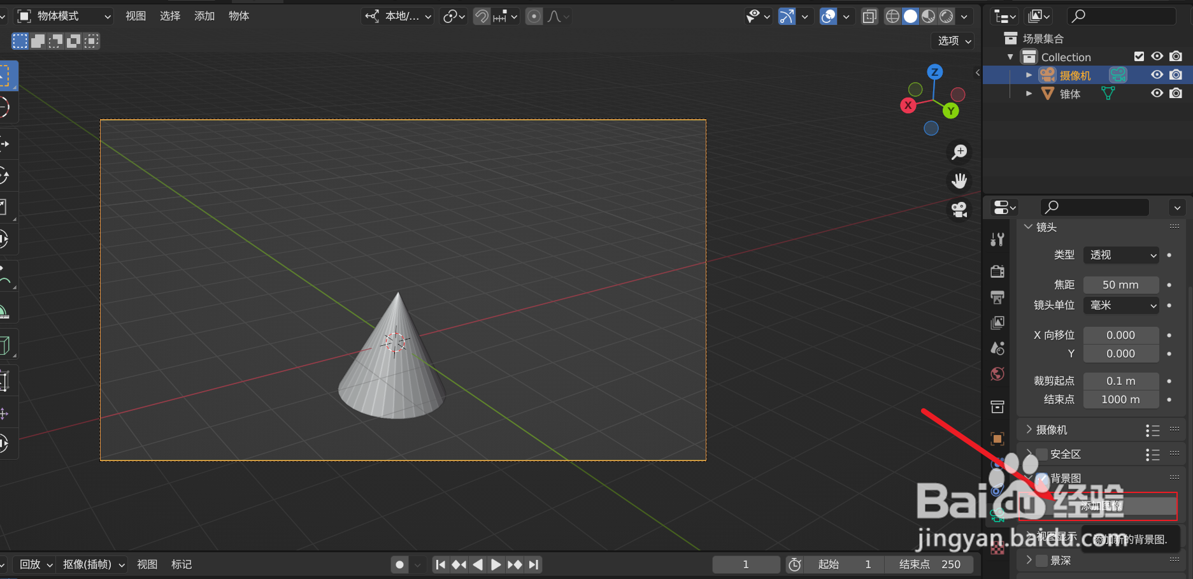Disable 摄像机 in renders

tap(1176, 75)
